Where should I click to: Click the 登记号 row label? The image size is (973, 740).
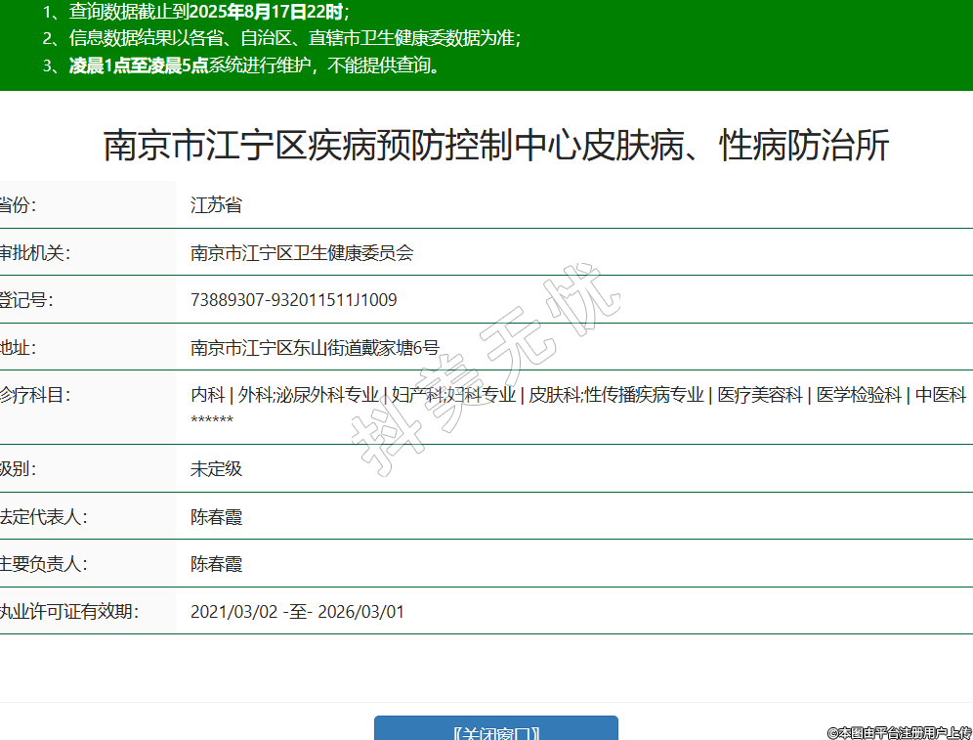click(27, 300)
